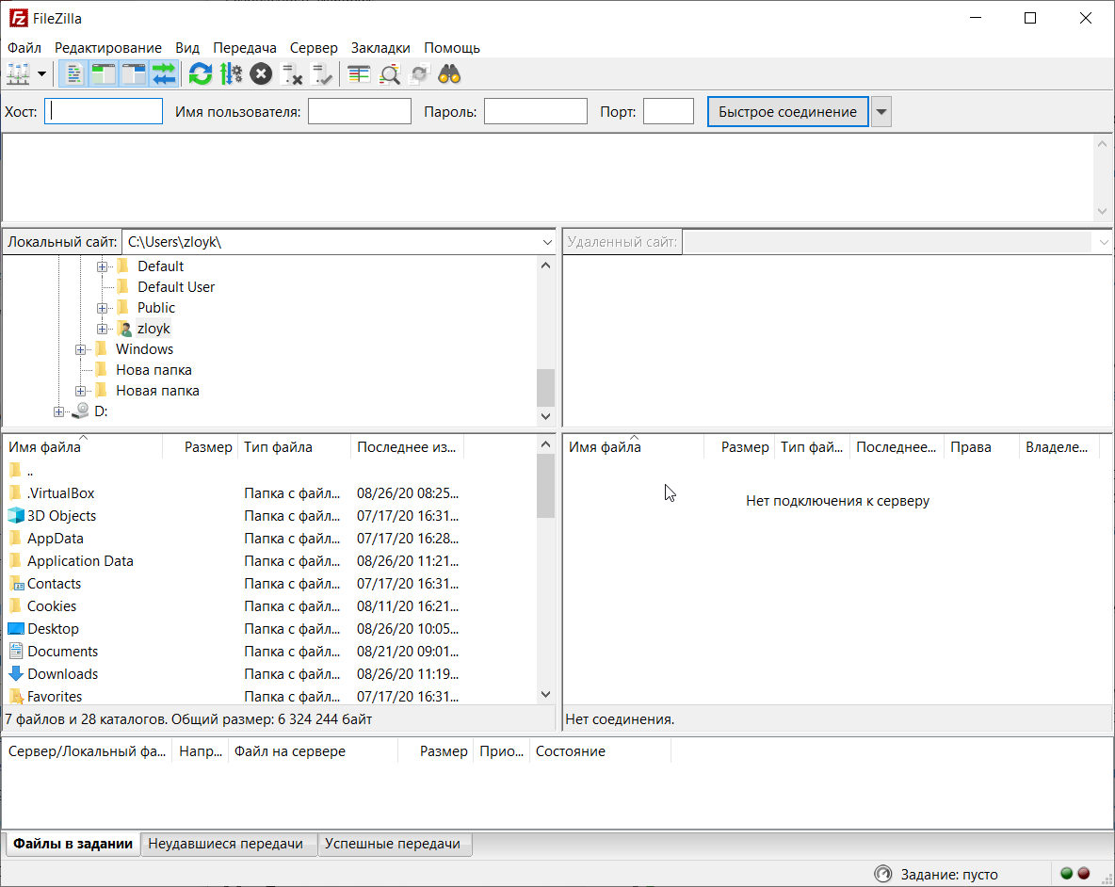
Task: Open the Site Manager dropdown arrow
Action: pyautogui.click(x=42, y=73)
